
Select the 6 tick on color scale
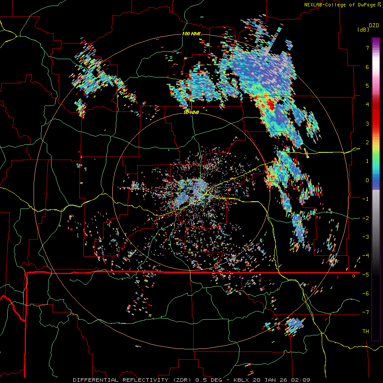367,67
